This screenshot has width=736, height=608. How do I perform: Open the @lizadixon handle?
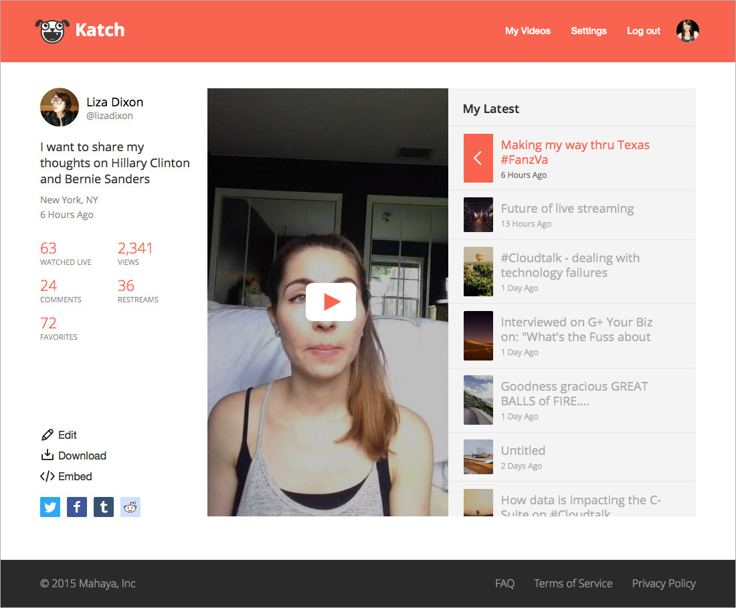[109, 116]
